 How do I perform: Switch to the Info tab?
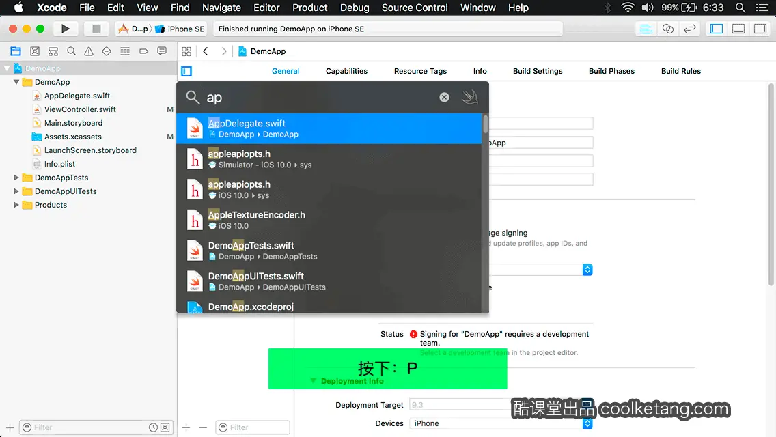click(480, 71)
